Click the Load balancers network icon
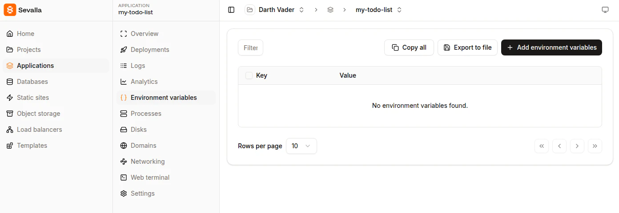619x213 pixels. 10,130
